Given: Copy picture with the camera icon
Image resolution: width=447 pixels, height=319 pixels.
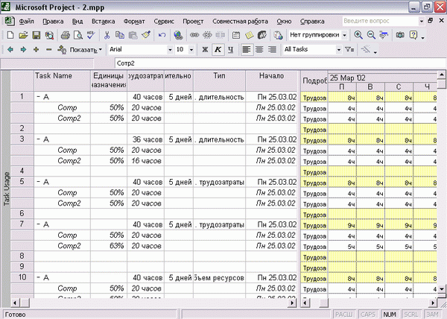Looking at the screenshot, I should pyautogui.click(x=400, y=35).
